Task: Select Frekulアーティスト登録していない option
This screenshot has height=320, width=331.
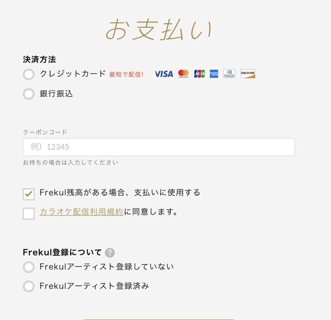Action: [x=28, y=267]
